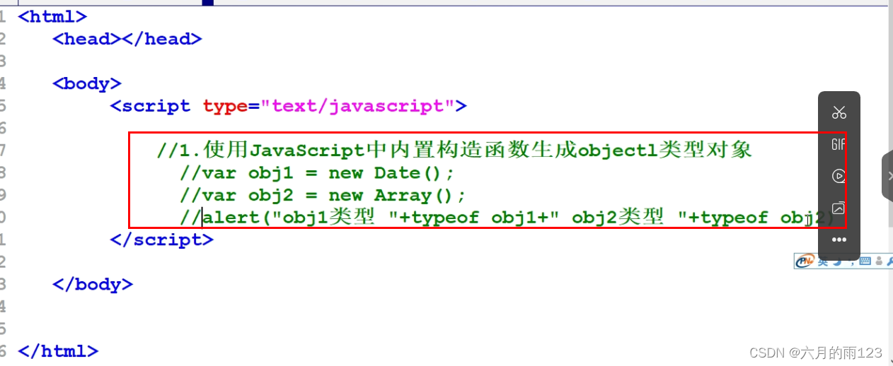Click the closing </body> tag
This screenshot has width=893, height=366.
(93, 284)
